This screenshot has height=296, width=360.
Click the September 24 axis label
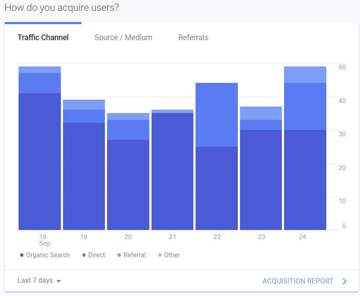[x=302, y=236]
